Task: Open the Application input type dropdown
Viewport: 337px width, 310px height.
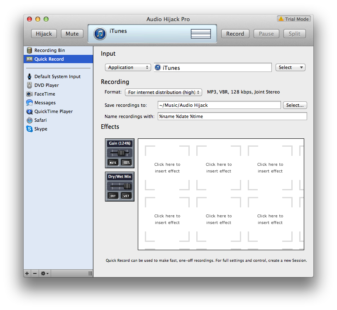Action: [x=127, y=67]
